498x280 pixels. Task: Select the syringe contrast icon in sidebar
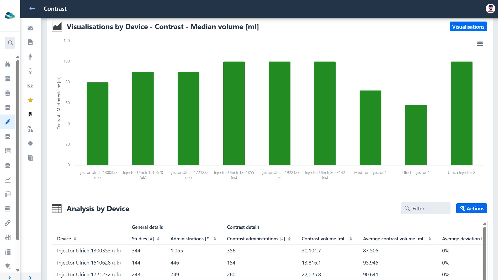[8, 122]
